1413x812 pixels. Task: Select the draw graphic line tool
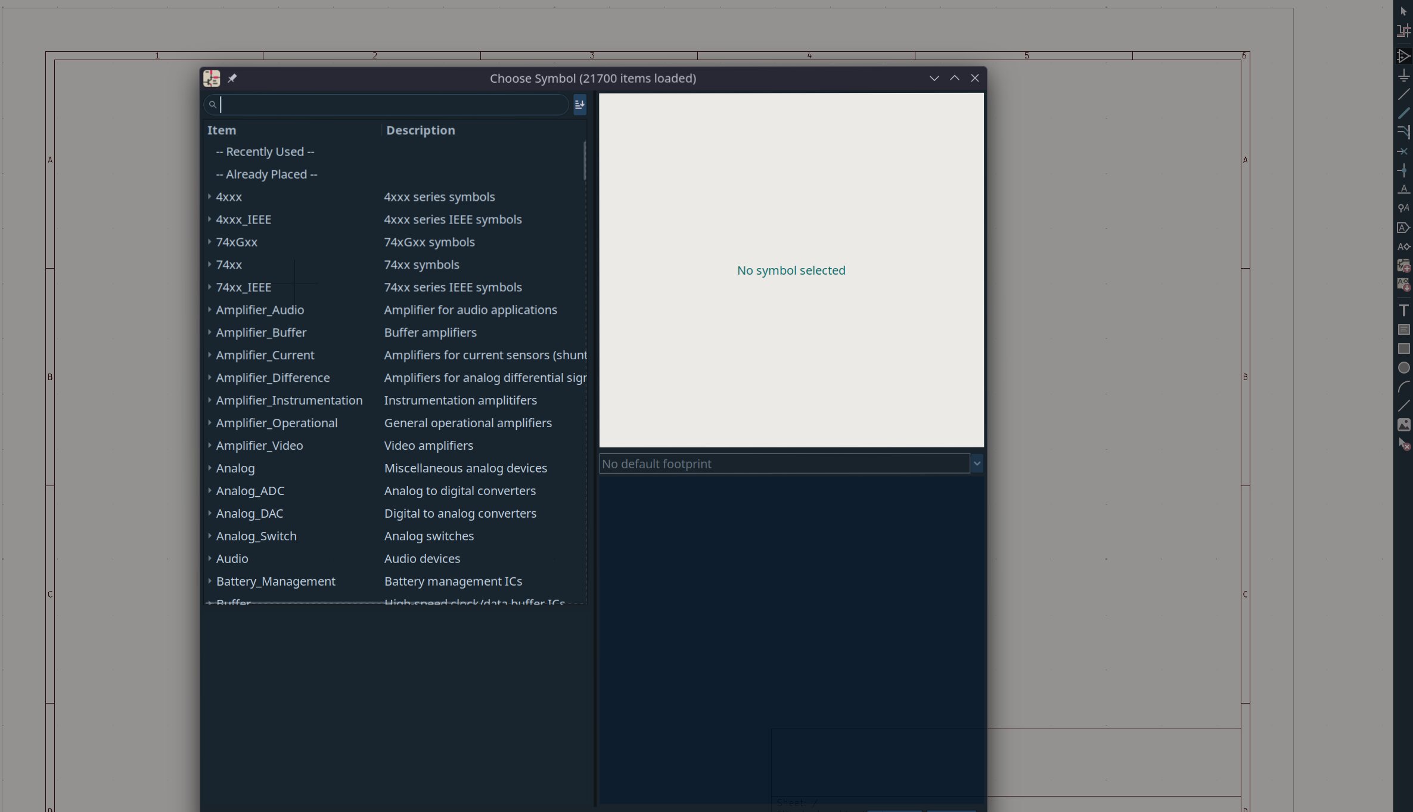coord(1403,406)
